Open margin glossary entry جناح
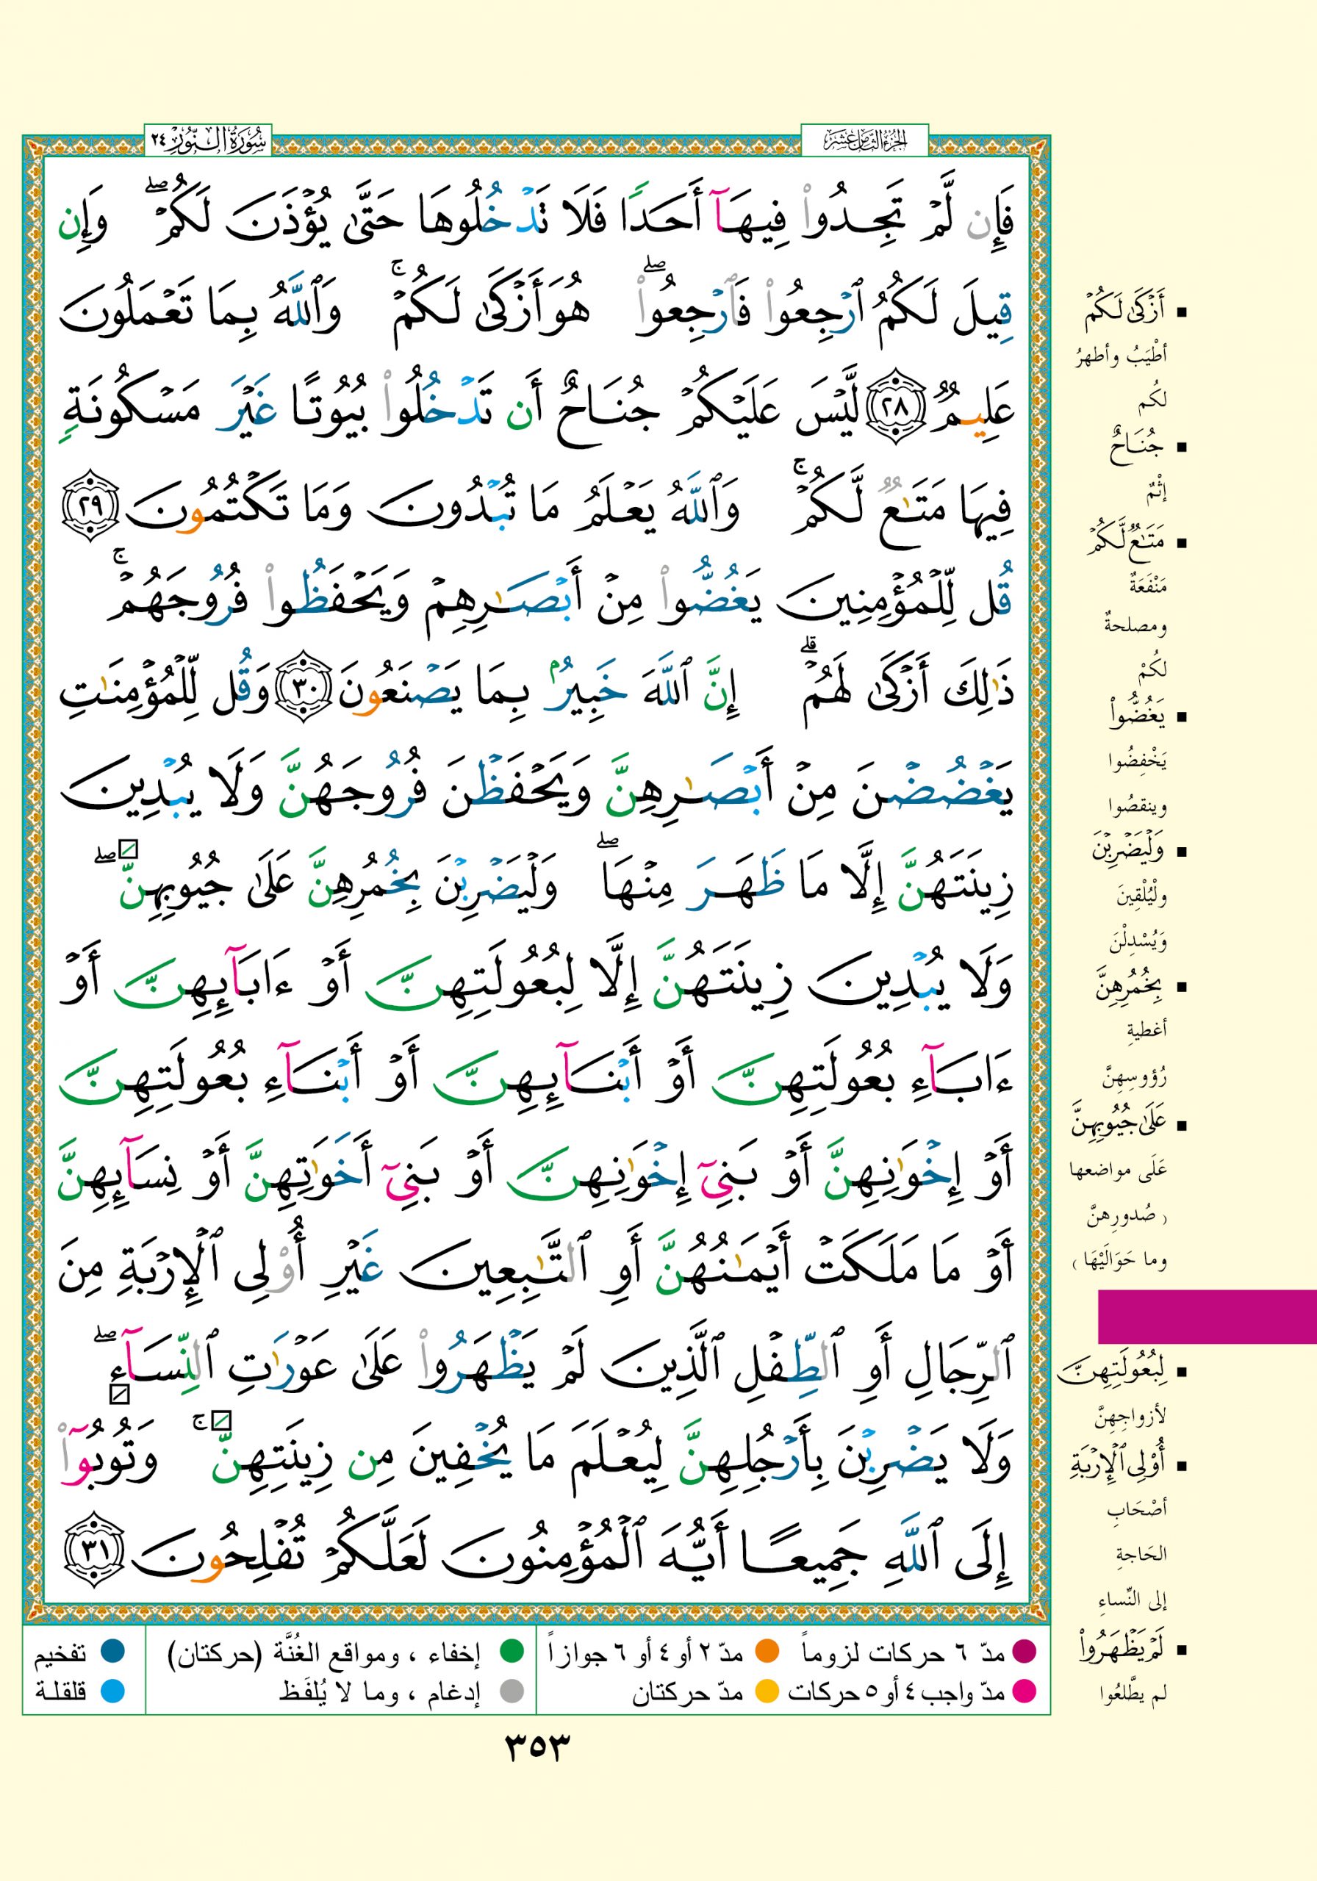Screen dimensions: 1317x1881 [x=1136, y=448]
